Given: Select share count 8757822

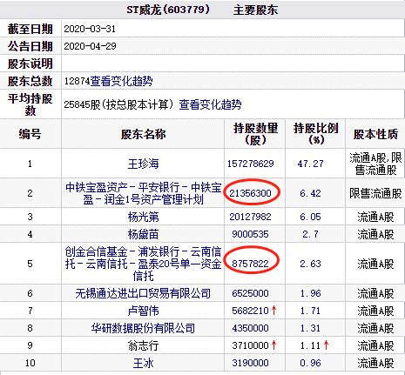Looking at the screenshot, I should [250, 264].
